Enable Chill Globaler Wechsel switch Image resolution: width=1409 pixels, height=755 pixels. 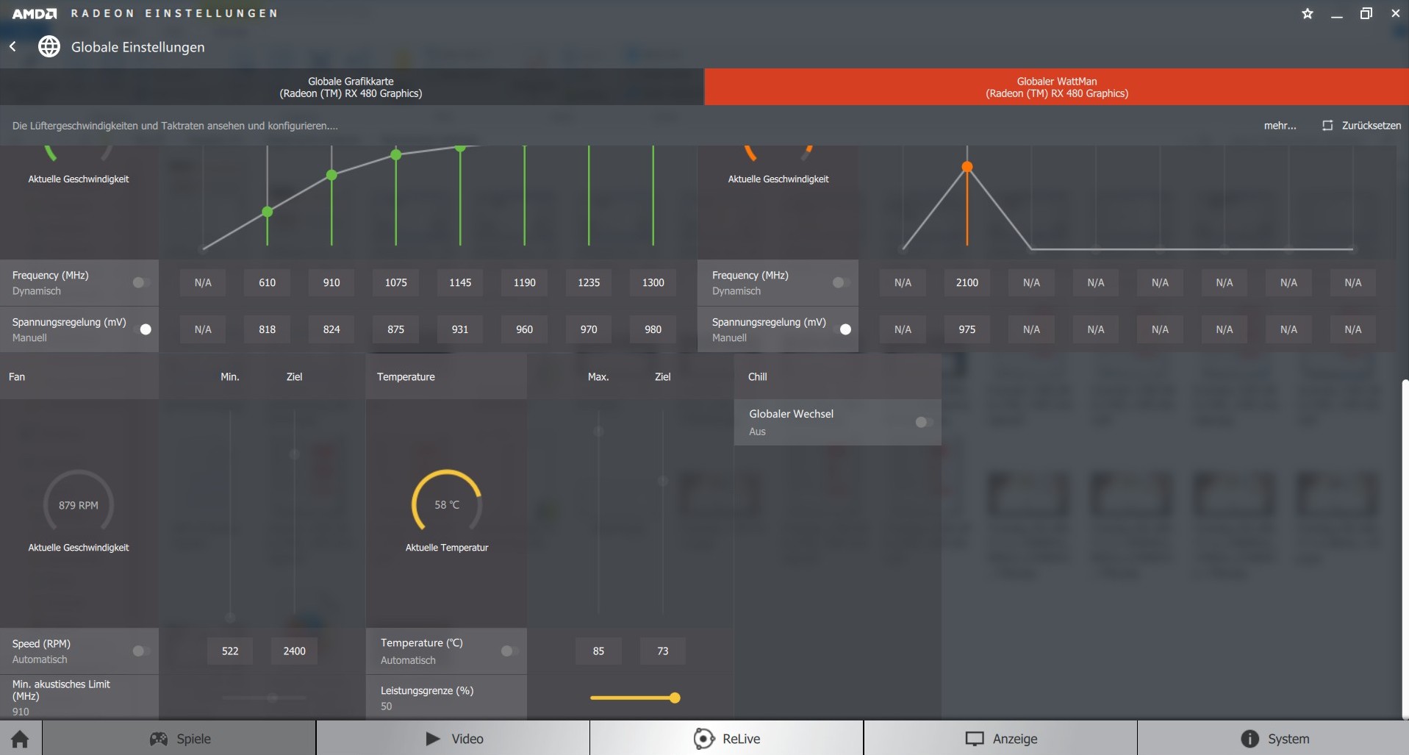click(x=924, y=422)
